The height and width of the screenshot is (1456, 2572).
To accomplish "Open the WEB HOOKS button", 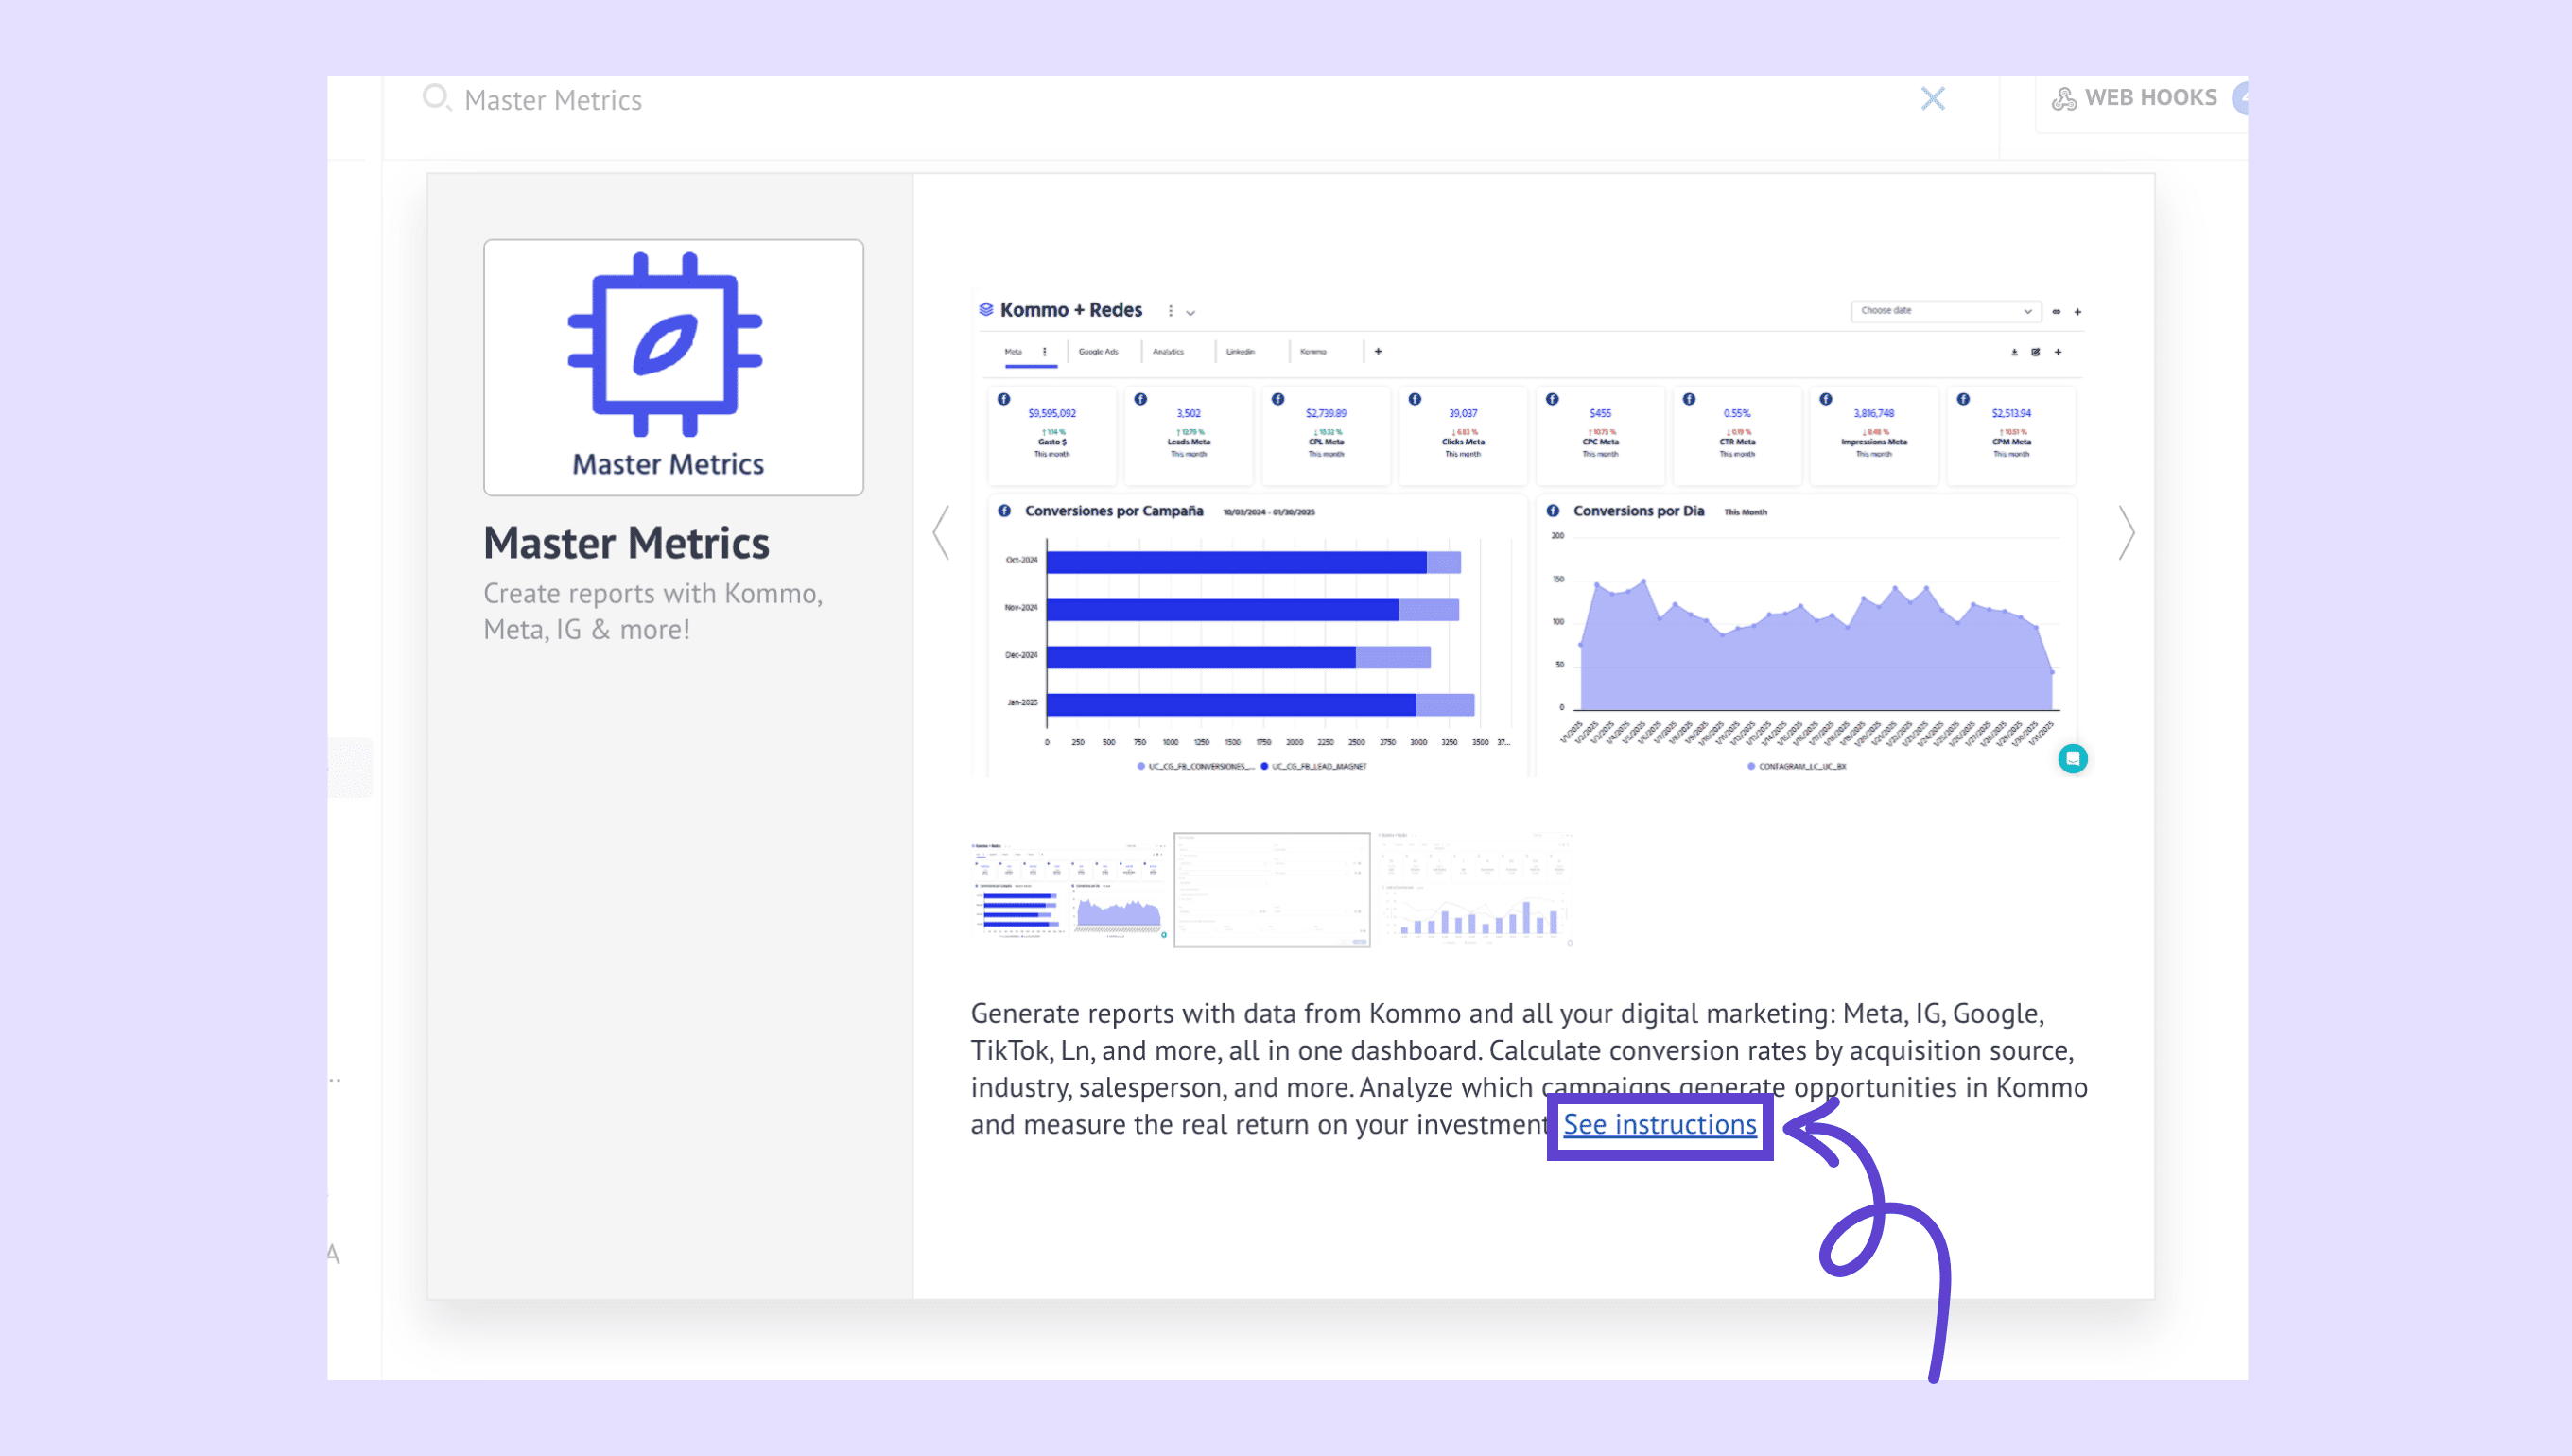I will point(2135,98).
